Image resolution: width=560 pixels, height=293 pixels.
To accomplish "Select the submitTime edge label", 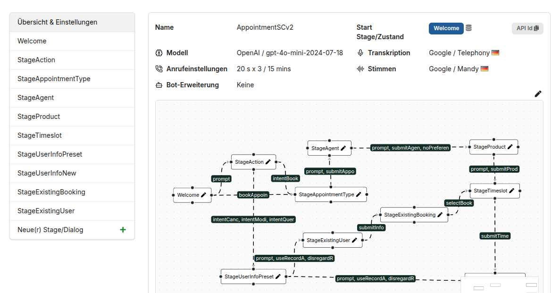I will click(494, 236).
